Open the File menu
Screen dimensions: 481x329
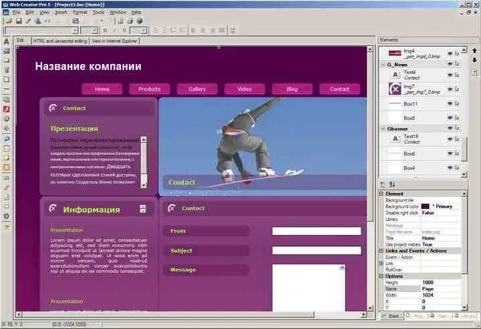tap(16, 13)
